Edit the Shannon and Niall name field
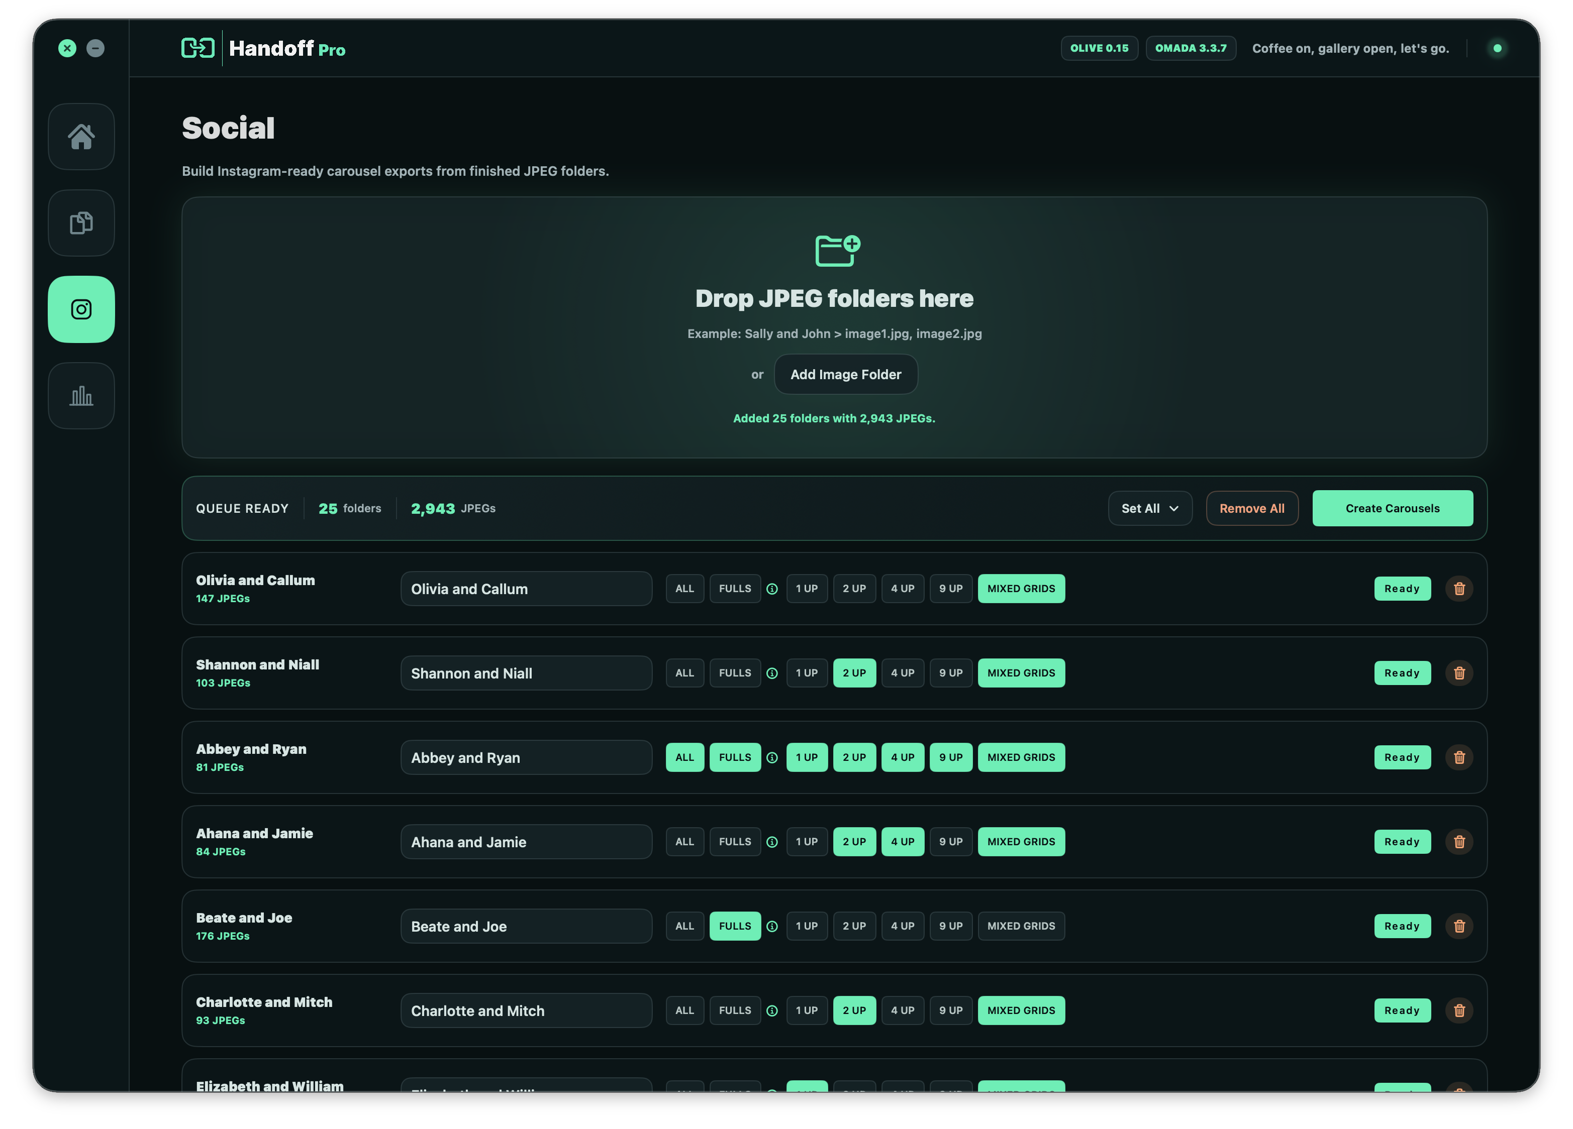This screenshot has width=1573, height=1129. tap(526, 673)
